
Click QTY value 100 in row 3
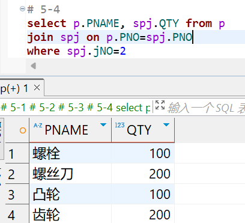(x=143, y=194)
